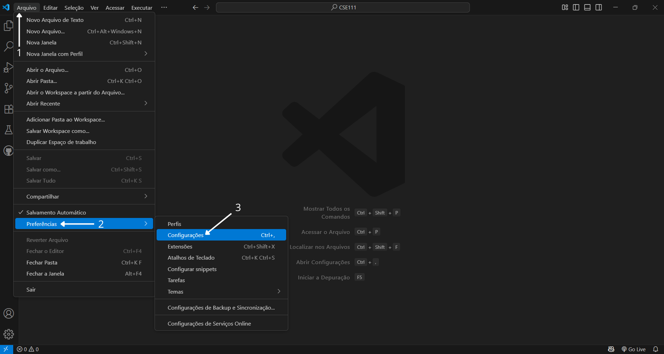Open Configurações de Backup e Sincronização
Image resolution: width=664 pixels, height=354 pixels.
221,307
